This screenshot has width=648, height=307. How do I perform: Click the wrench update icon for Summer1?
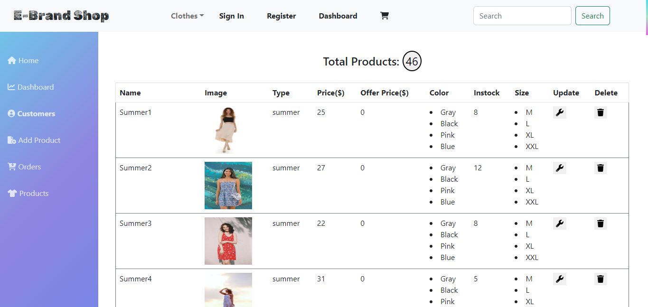click(559, 112)
